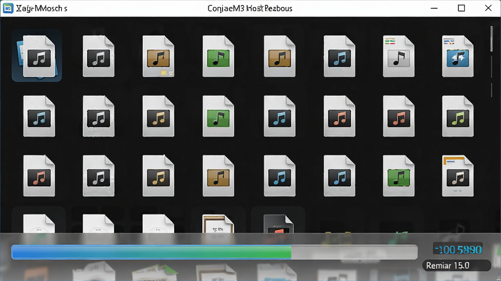The height and width of the screenshot is (281, 501).
Task: Click the "Remiar 15.0" button
Action: pyautogui.click(x=456, y=265)
